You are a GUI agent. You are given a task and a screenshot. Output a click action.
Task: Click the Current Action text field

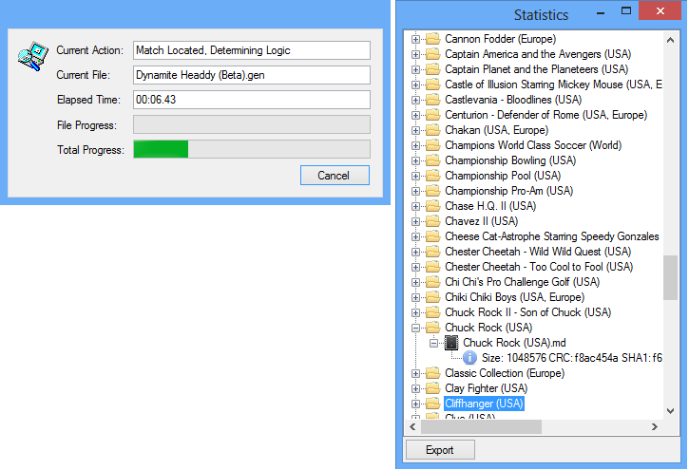coord(252,50)
